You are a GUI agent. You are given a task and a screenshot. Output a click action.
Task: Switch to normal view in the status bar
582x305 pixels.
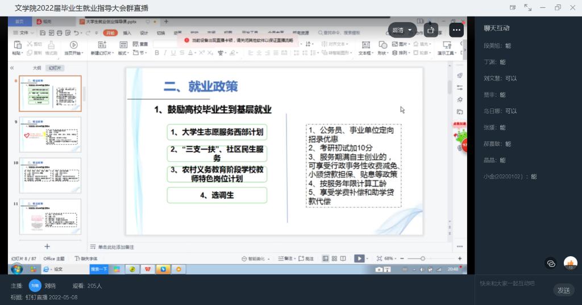pos(326,258)
